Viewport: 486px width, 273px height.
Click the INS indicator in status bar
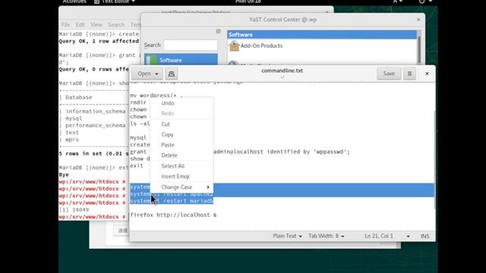tap(424, 236)
